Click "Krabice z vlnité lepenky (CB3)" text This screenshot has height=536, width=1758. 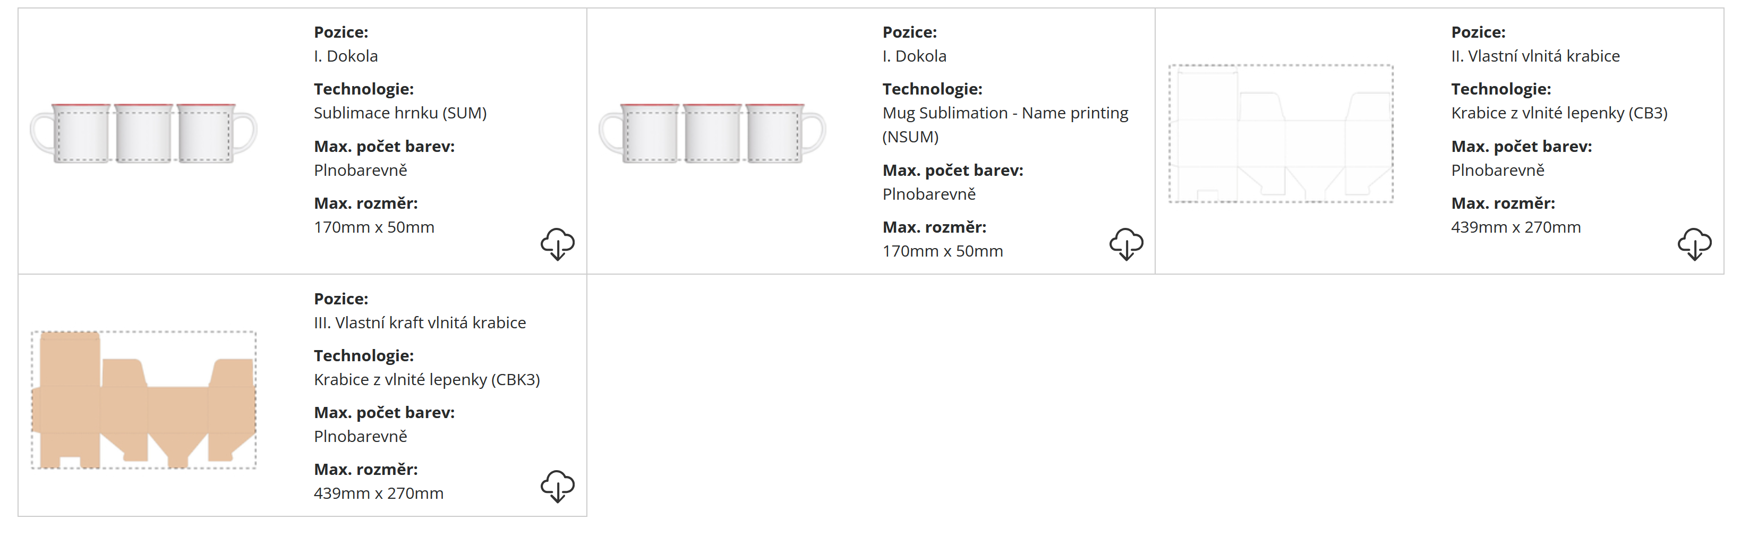pos(1559,113)
